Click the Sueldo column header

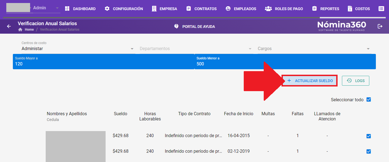click(x=121, y=114)
